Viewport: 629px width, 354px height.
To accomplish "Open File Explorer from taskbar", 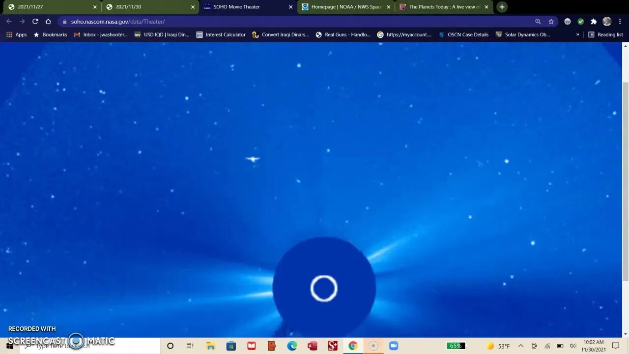I will point(210,346).
